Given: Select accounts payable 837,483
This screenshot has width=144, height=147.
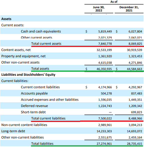Looking at the screenshot, I should coord(137,93).
